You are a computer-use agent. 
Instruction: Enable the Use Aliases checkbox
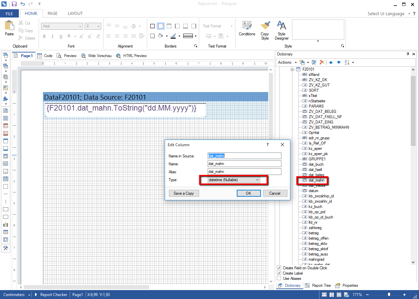pos(279,279)
